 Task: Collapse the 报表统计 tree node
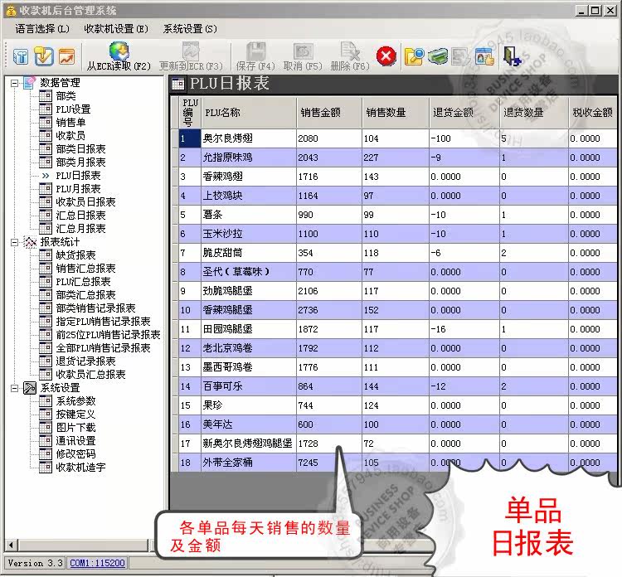tap(14, 242)
